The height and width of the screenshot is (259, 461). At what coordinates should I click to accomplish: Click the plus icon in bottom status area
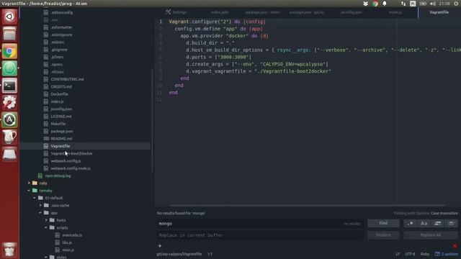tap(160, 246)
